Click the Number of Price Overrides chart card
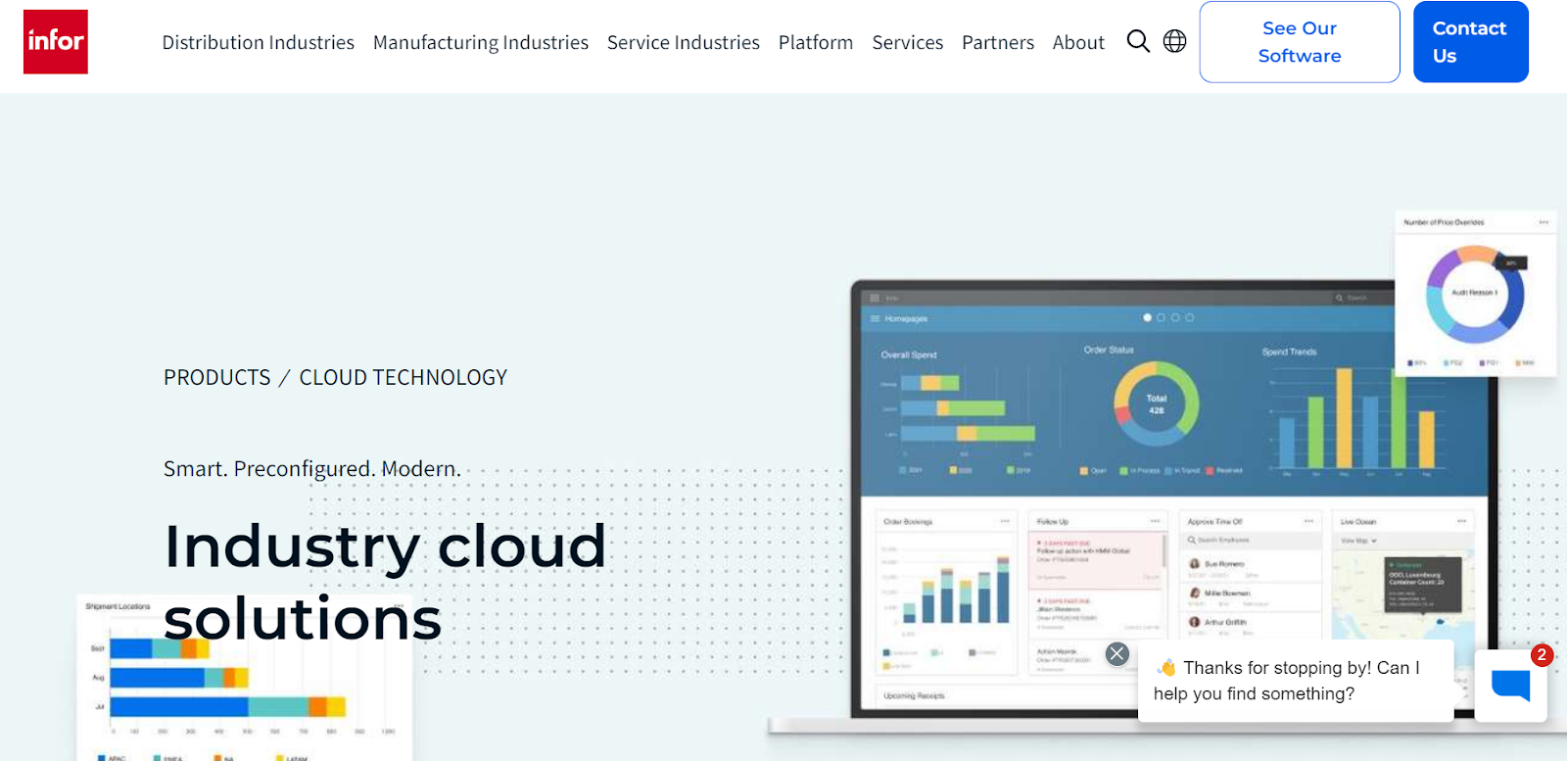This screenshot has width=1567, height=761. [1475, 292]
